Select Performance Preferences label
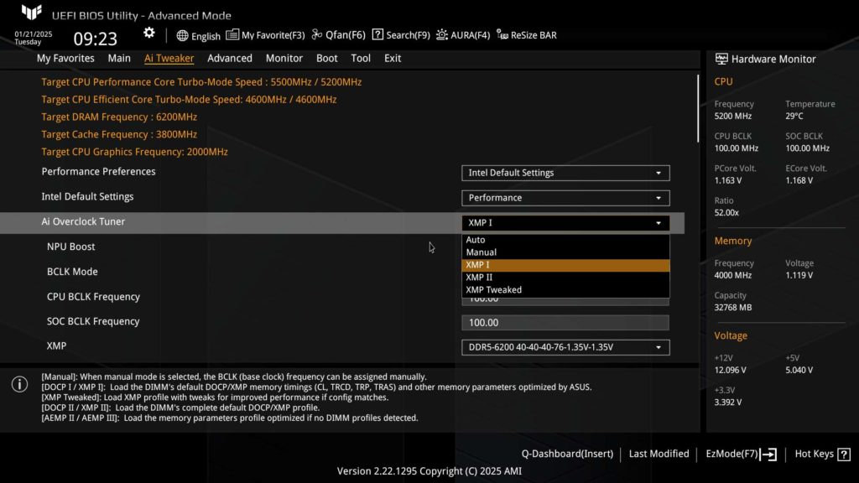The height and width of the screenshot is (483, 859). pyautogui.click(x=99, y=172)
